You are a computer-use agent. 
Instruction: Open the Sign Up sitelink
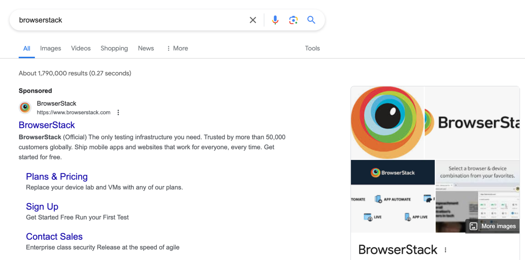pyautogui.click(x=42, y=207)
